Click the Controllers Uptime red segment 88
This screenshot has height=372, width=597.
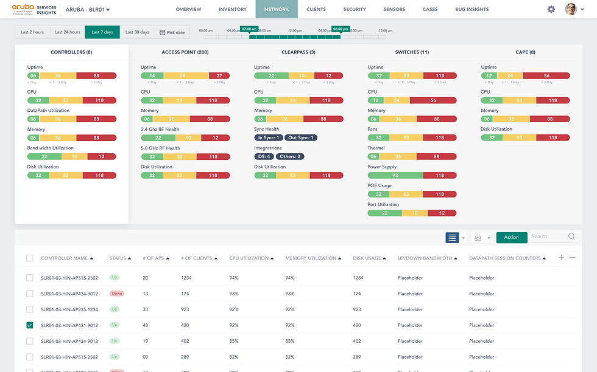point(96,75)
